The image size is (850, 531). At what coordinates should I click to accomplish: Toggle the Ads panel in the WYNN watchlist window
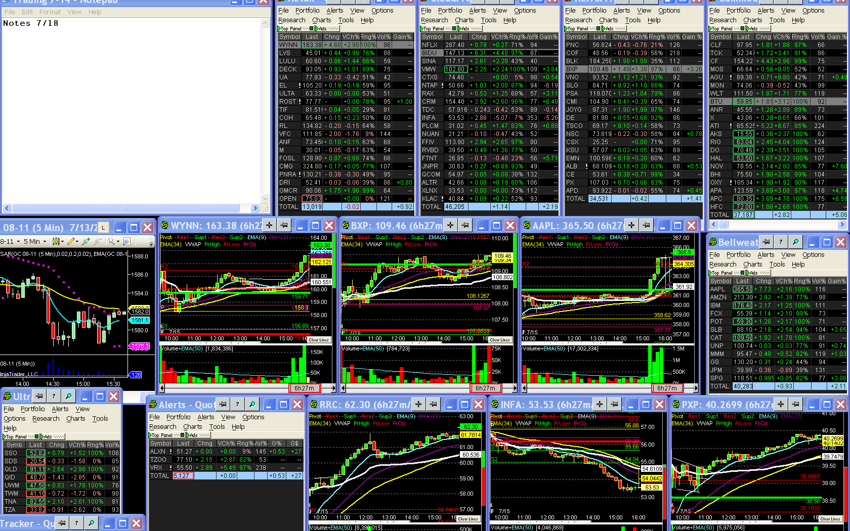pyautogui.click(x=328, y=28)
